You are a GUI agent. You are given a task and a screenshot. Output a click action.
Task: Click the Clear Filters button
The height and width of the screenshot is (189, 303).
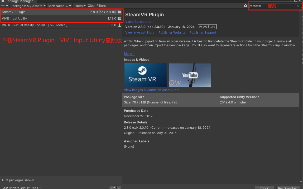click(97, 6)
